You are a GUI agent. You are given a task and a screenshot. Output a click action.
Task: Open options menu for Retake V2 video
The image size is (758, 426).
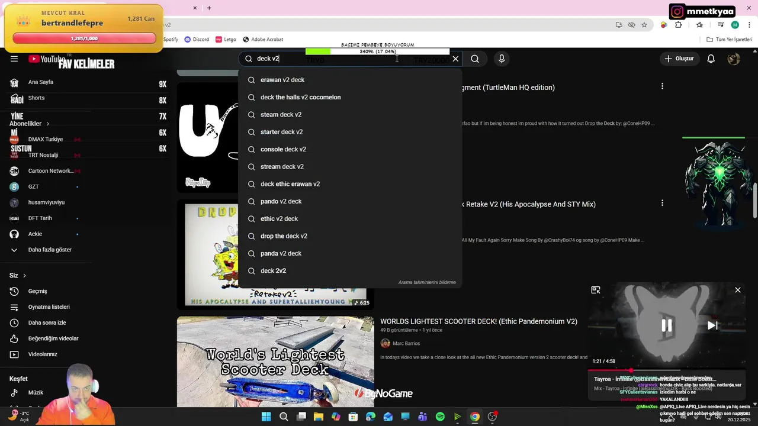(x=662, y=203)
